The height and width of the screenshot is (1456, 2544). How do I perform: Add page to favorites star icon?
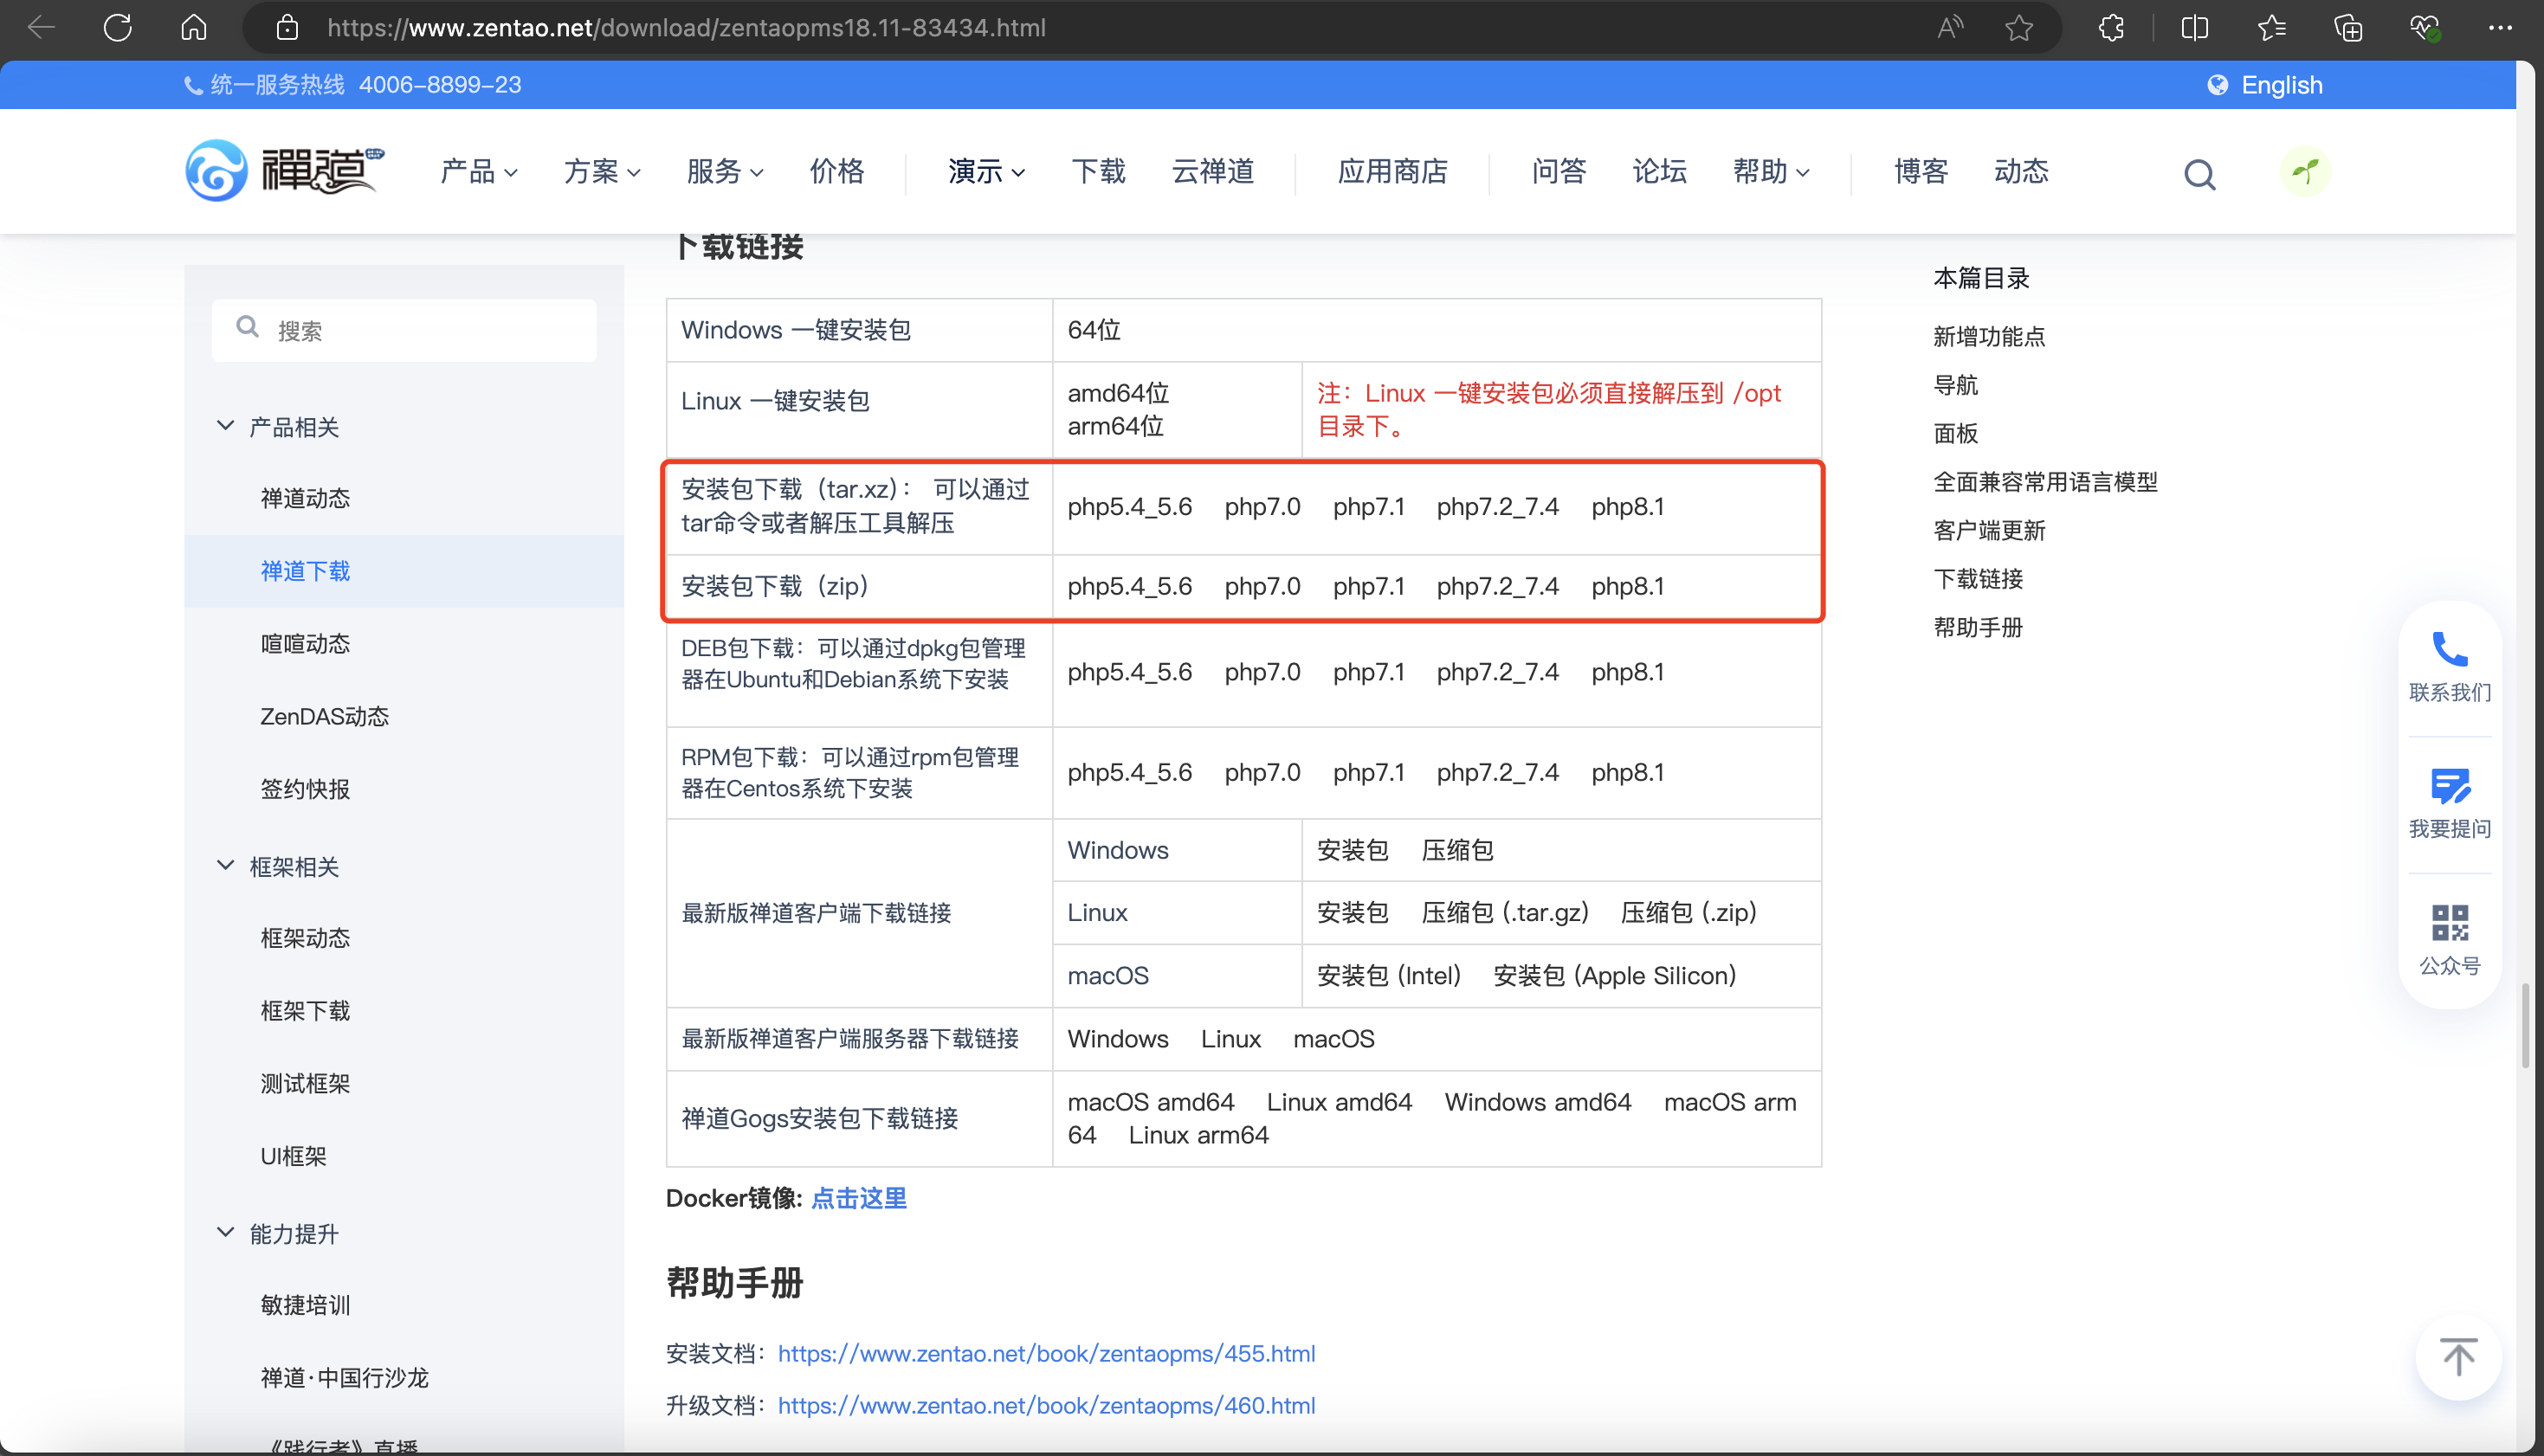2019,27
